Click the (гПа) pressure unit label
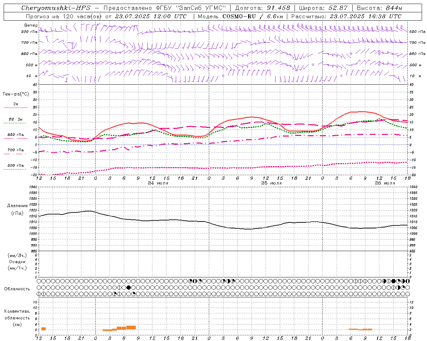Viewport: 427px width, 341px height. coord(17,213)
